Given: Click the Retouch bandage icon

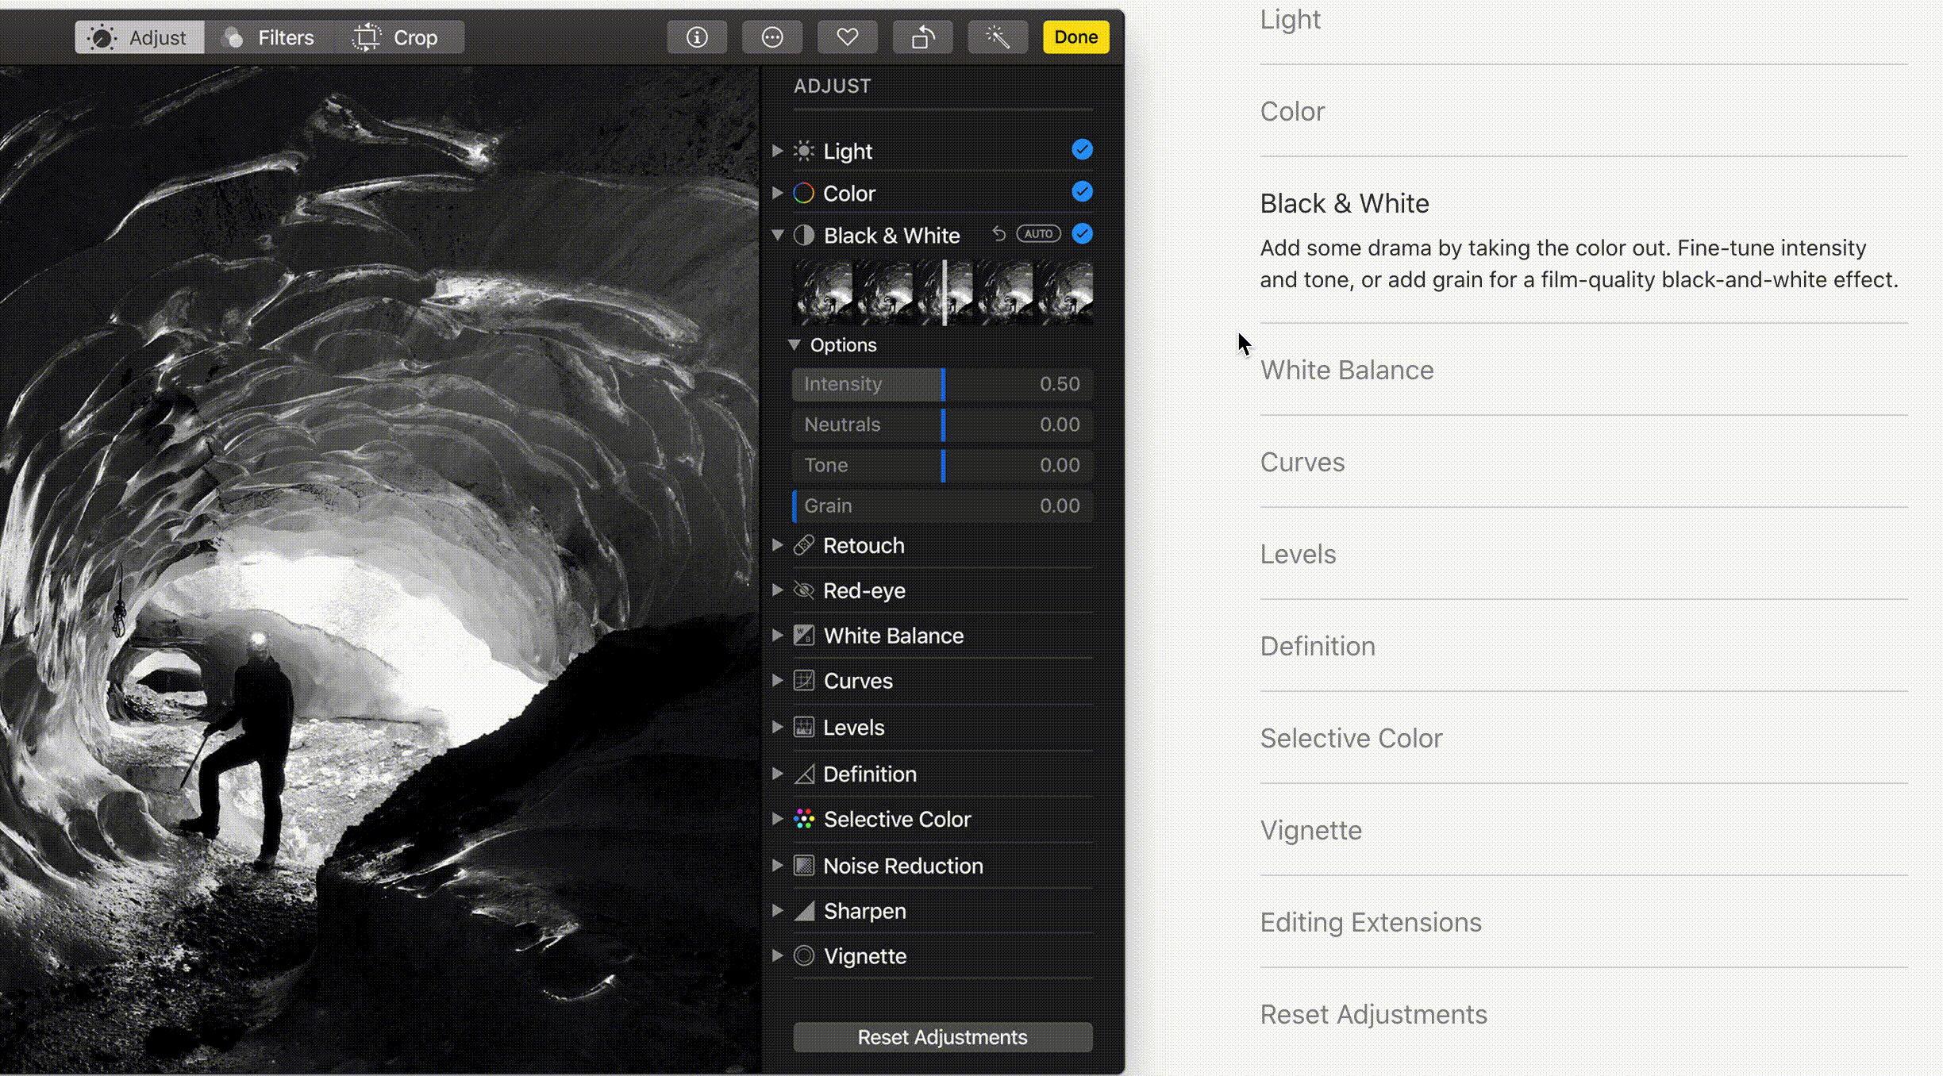Looking at the screenshot, I should 804,545.
